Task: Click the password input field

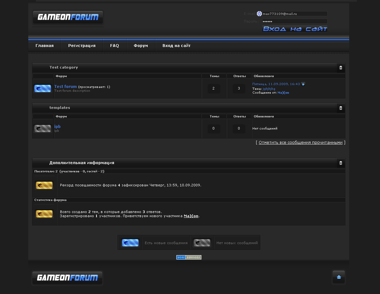Action: pos(295,21)
